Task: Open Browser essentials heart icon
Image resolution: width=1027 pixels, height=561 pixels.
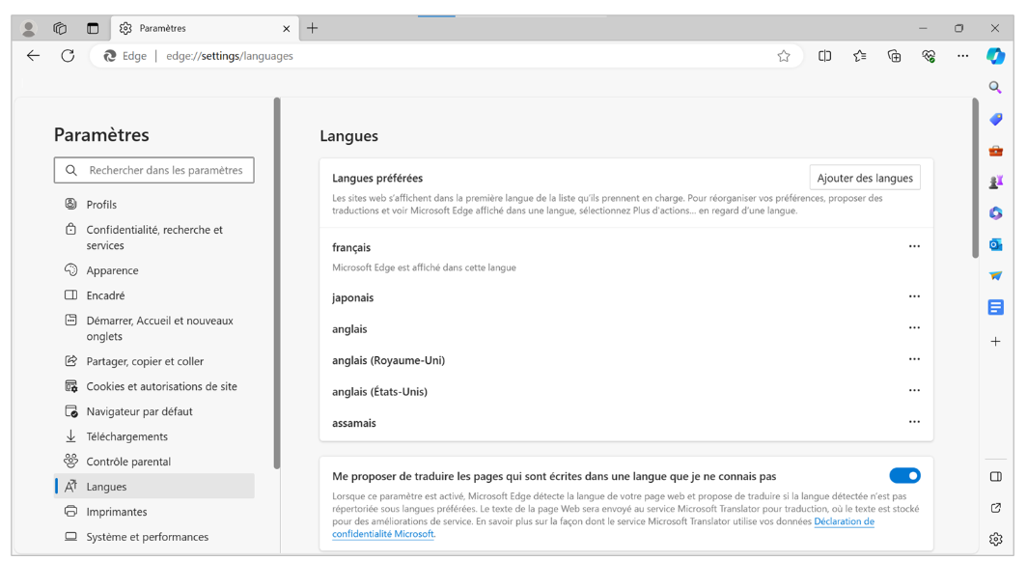Action: (929, 56)
